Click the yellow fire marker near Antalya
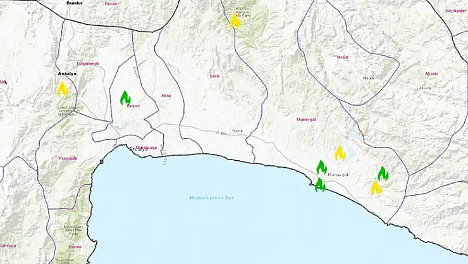The height and width of the screenshot is (264, 468). pyautogui.click(x=63, y=89)
